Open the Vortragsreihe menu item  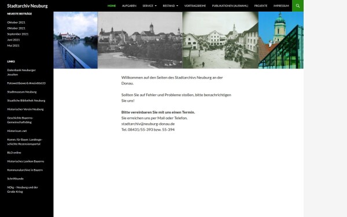tap(195, 6)
